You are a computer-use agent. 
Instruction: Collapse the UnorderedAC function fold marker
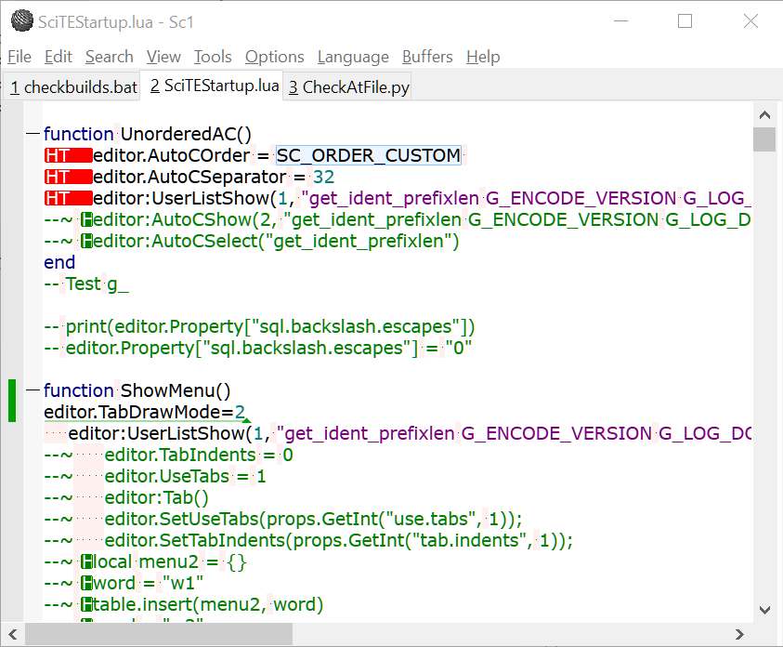[x=33, y=135]
